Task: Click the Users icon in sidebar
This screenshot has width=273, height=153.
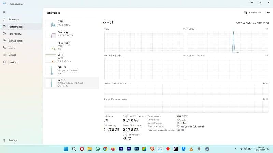Action: (4, 48)
